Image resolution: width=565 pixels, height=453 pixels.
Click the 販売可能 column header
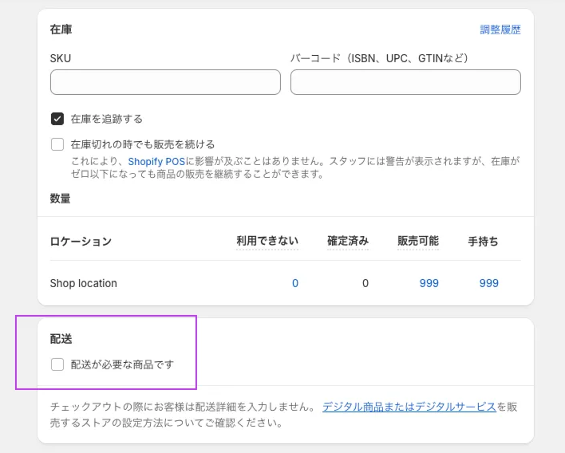tap(418, 241)
